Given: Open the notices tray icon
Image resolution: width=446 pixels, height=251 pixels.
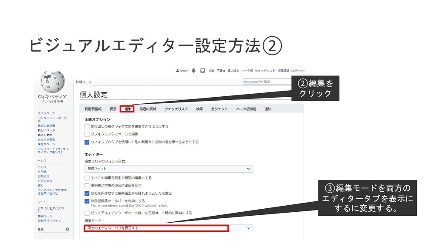Looking at the screenshot, I should (x=203, y=71).
